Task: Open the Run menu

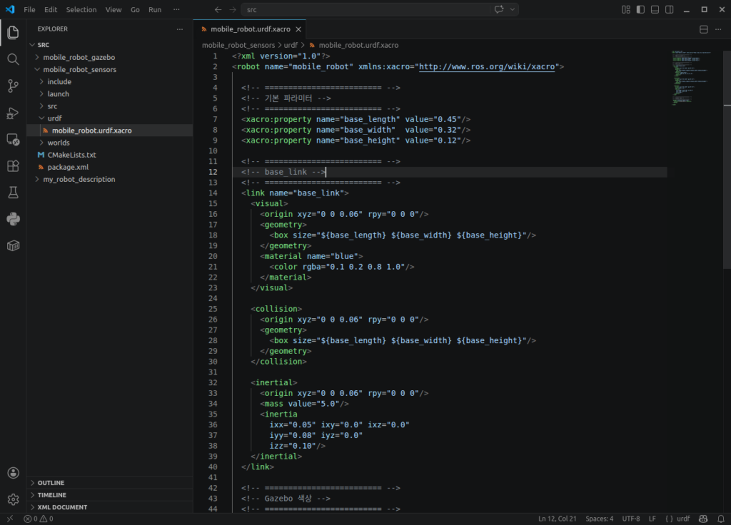Action: [x=155, y=9]
